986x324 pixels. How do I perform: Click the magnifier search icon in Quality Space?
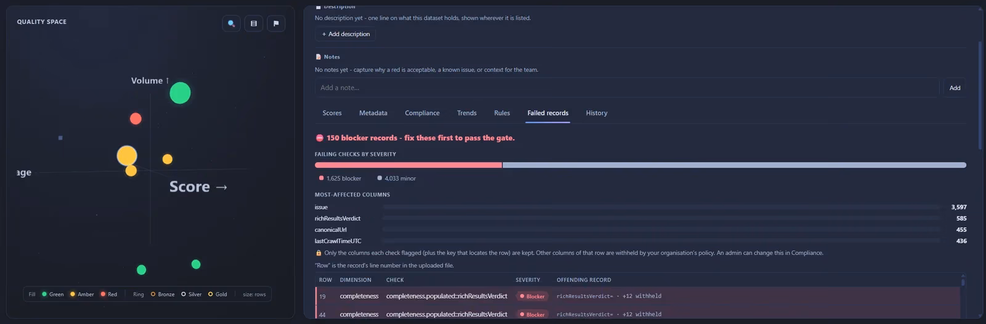pyautogui.click(x=231, y=23)
